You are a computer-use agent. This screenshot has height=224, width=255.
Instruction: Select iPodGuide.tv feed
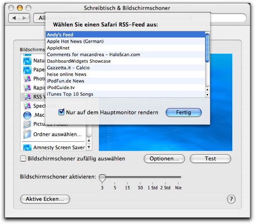125,87
